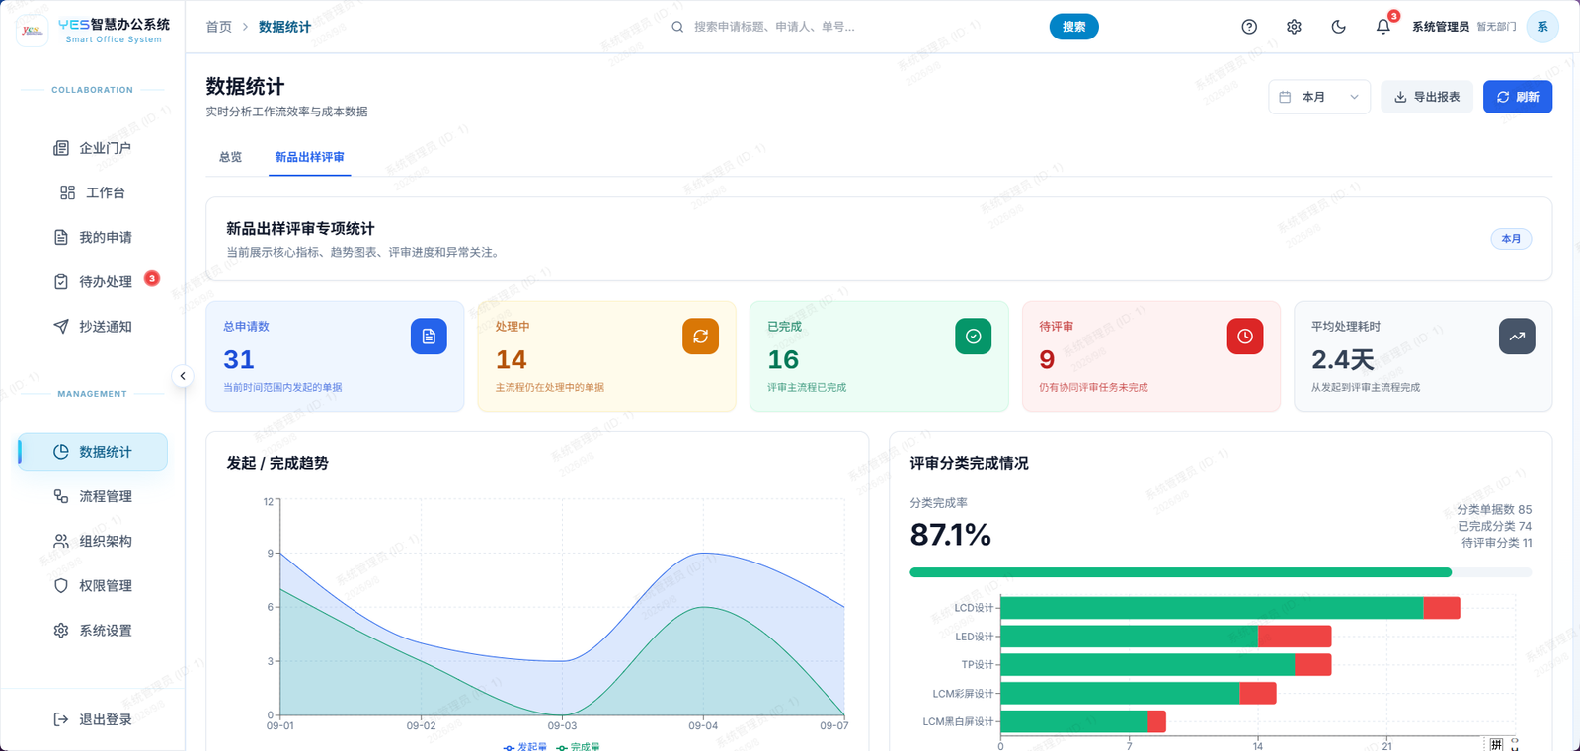Viewport: 1580px width, 751px height.
Task: Click the LCD设计 green bar
Action: pyautogui.click(x=1212, y=608)
